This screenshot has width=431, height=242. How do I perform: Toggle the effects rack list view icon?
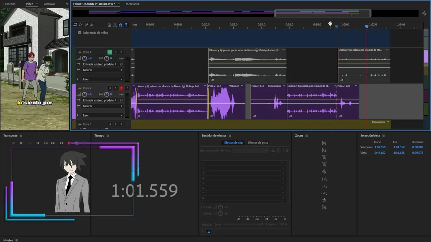[x=208, y=232]
